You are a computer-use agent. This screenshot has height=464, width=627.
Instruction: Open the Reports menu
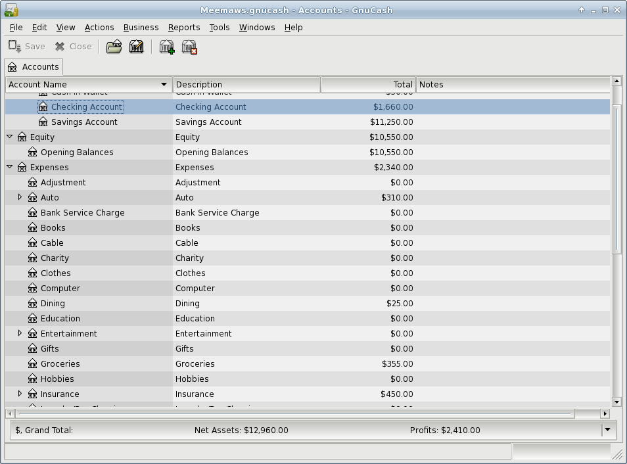tap(184, 27)
